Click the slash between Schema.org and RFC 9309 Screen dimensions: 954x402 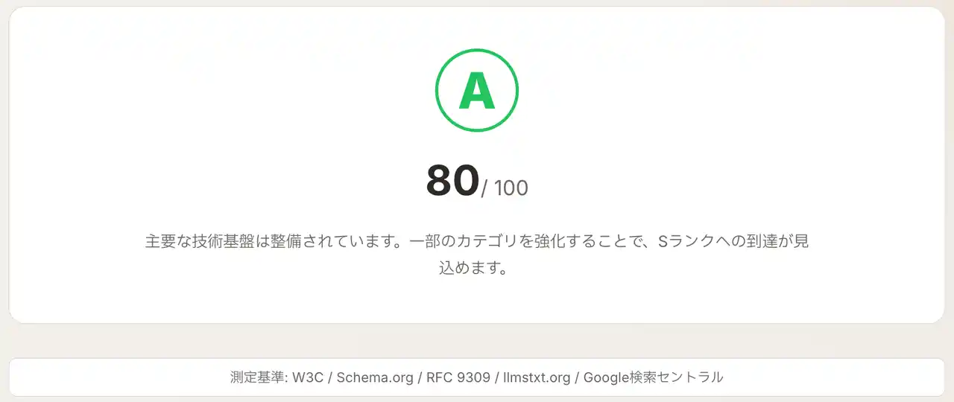click(420, 377)
